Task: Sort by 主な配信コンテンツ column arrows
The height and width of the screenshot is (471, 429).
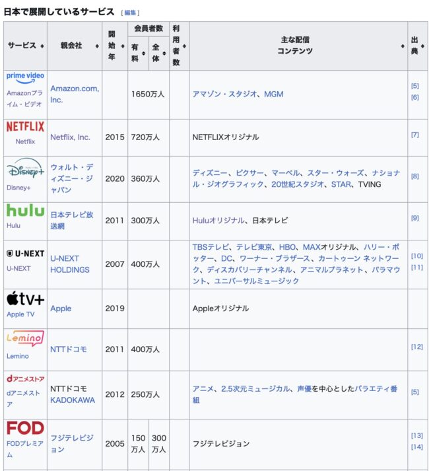Action: (403, 46)
